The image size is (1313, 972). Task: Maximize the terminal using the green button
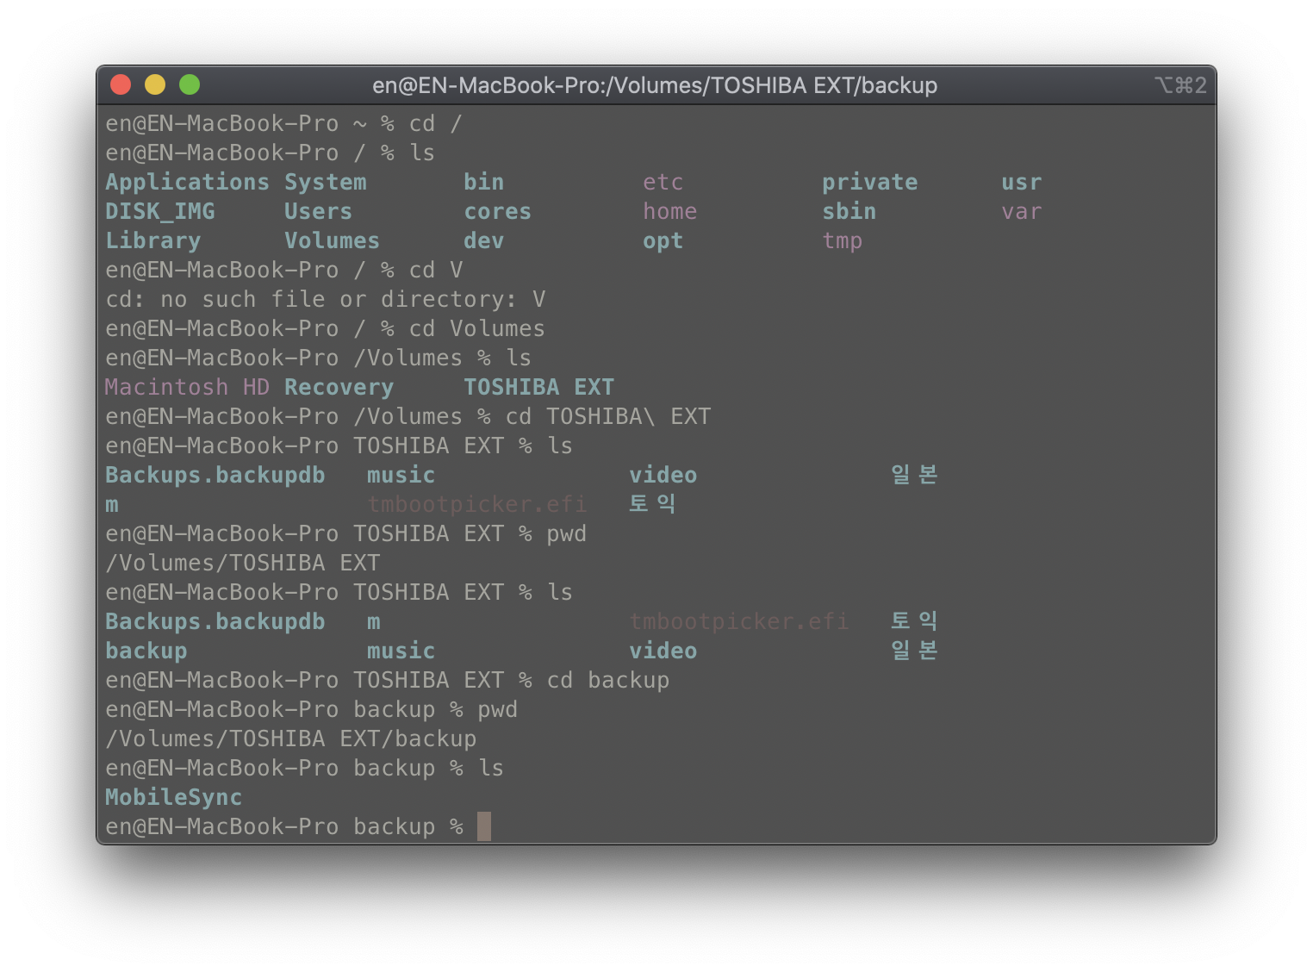point(190,84)
